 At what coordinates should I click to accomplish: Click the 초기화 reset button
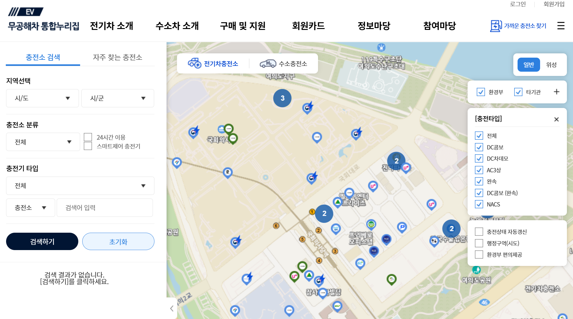118,242
